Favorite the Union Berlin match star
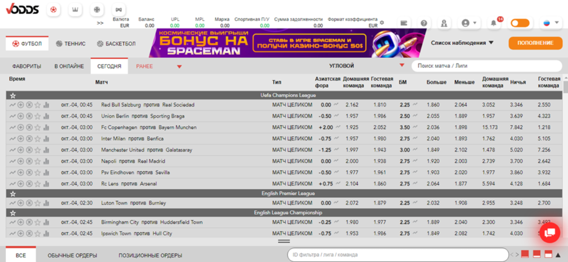568x262 pixels. pyautogui.click(x=37, y=116)
